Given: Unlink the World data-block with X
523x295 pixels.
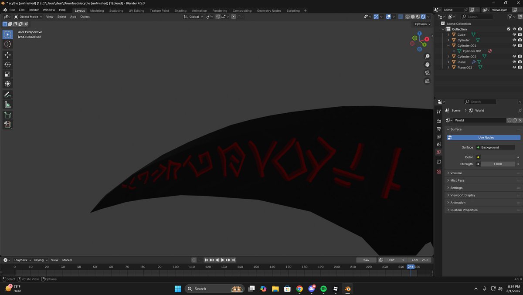Looking at the screenshot, I should [520, 120].
